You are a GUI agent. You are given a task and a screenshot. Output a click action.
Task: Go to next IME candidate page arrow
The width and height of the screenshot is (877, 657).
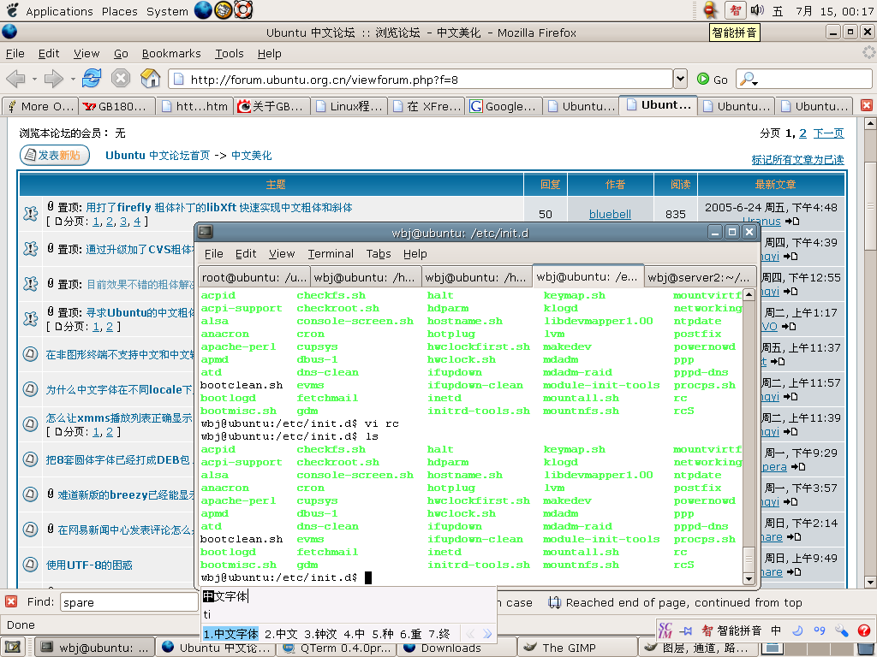tap(487, 633)
